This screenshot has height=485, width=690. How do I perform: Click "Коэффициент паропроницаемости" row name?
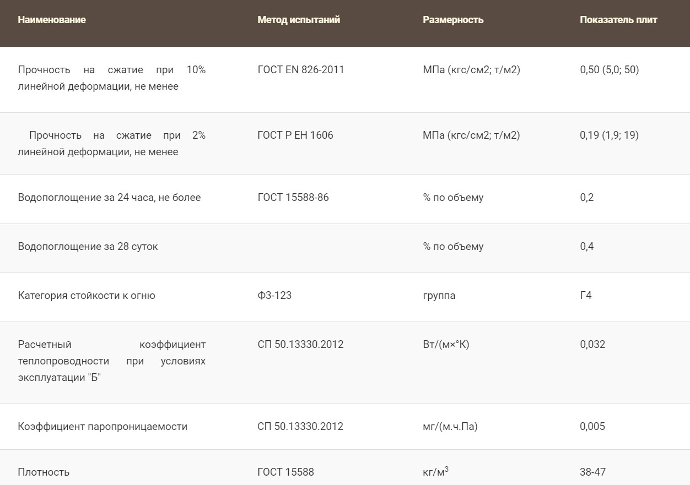[103, 427]
